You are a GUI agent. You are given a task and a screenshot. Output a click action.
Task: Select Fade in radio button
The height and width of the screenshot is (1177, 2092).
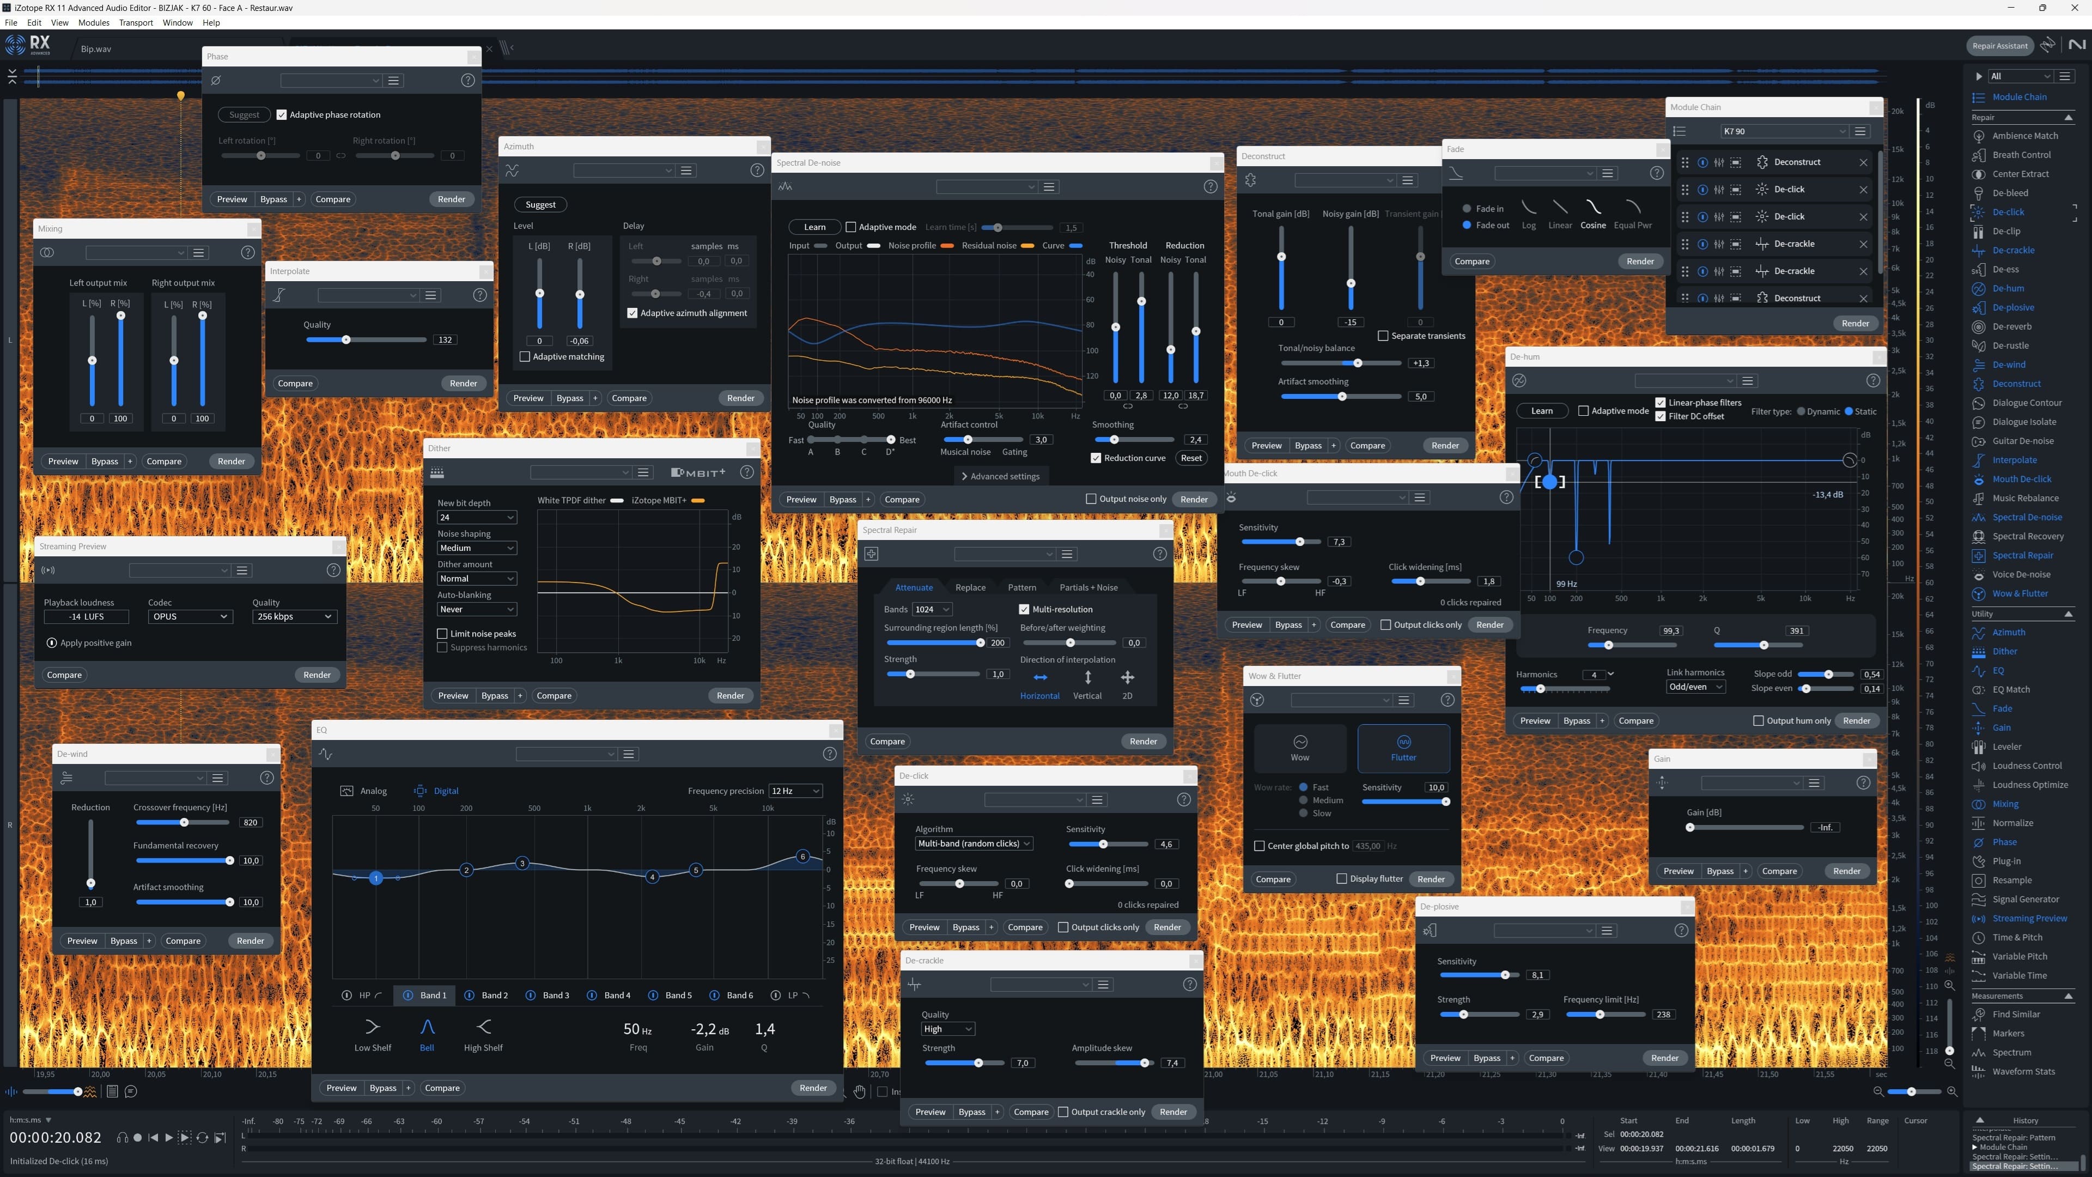(x=1467, y=209)
